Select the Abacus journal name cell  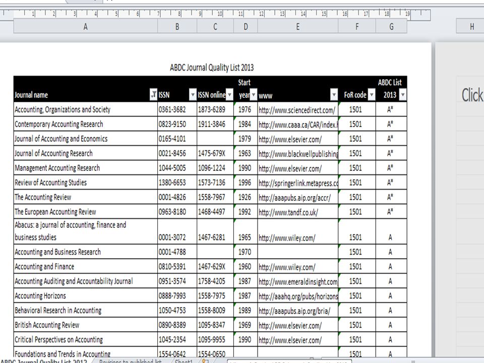(x=86, y=231)
